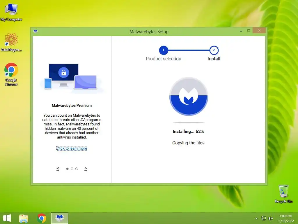Screen dimensions: 298x224
Task: Click the Malwarebytes install progress logo
Action: coord(189,96)
